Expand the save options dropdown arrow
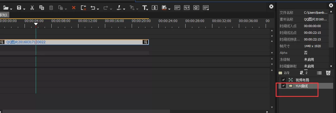 click(x=24, y=9)
